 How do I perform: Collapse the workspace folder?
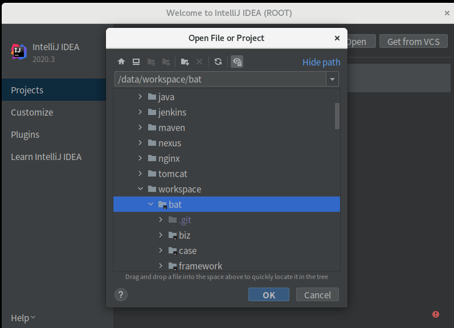click(141, 188)
